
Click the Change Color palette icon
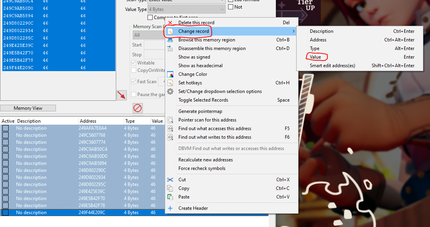170,74
